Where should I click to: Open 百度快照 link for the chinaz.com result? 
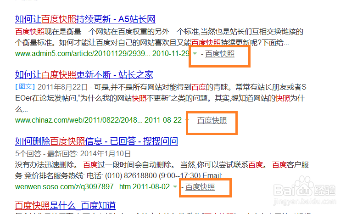tap(212, 120)
